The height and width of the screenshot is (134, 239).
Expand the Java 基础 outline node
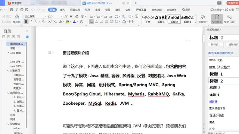coord(8,53)
